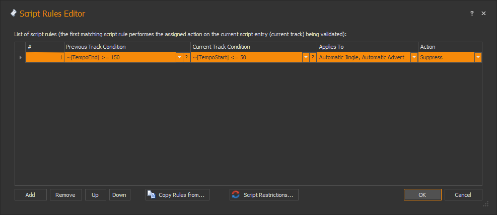Image resolution: width=497 pixels, height=215 pixels.
Task: Click the Script Rules Editor title icon
Action: [x=14, y=14]
